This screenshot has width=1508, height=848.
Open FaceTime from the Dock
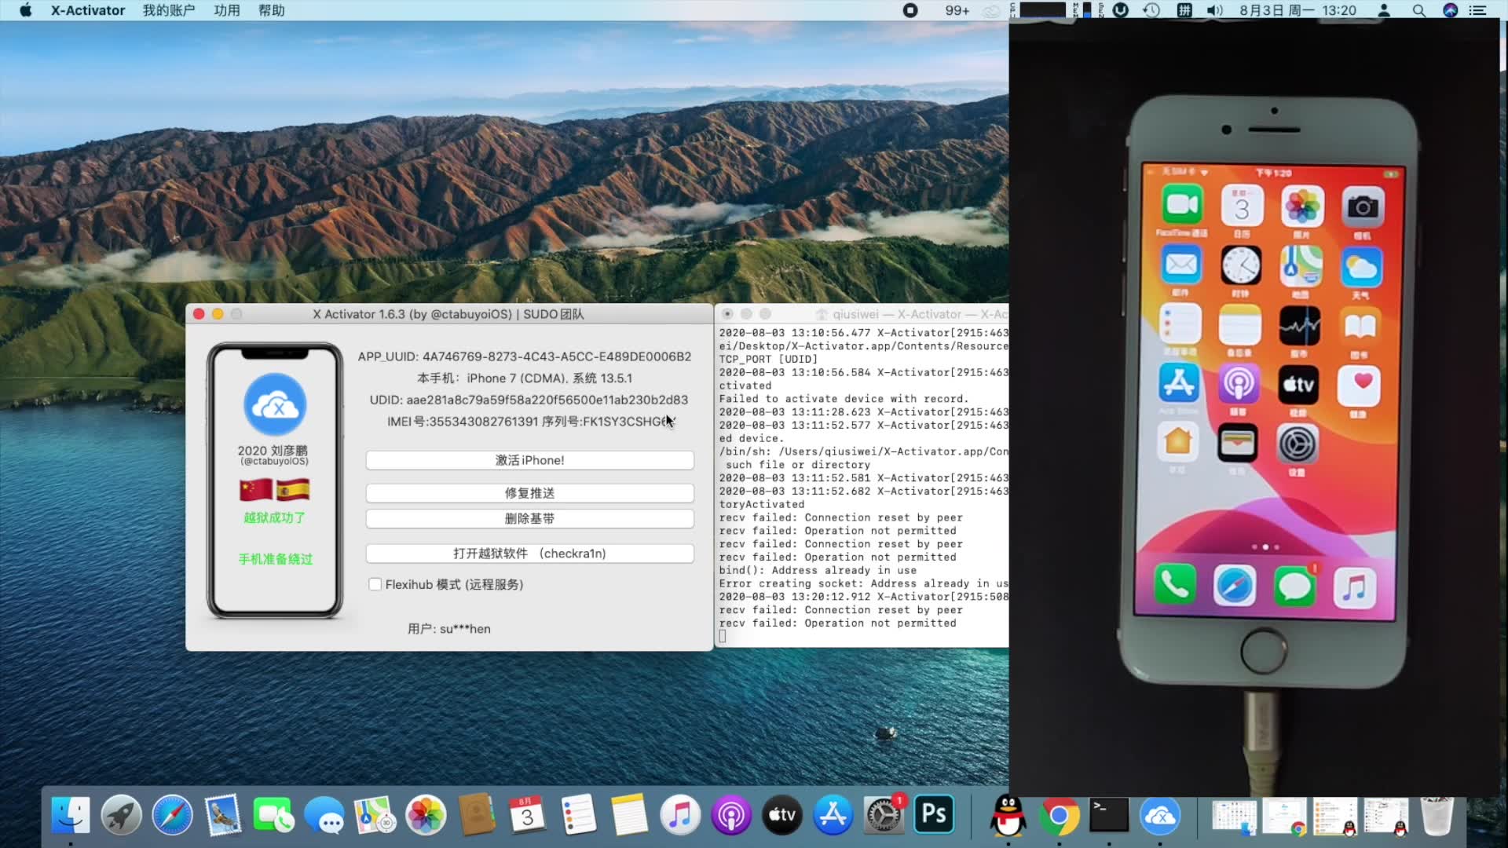[x=273, y=815]
